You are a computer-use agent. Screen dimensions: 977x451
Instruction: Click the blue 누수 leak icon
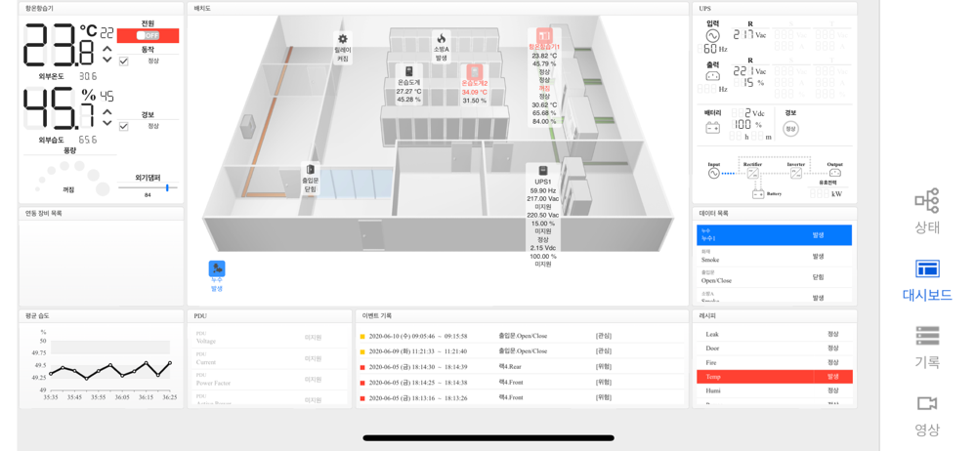(x=217, y=268)
